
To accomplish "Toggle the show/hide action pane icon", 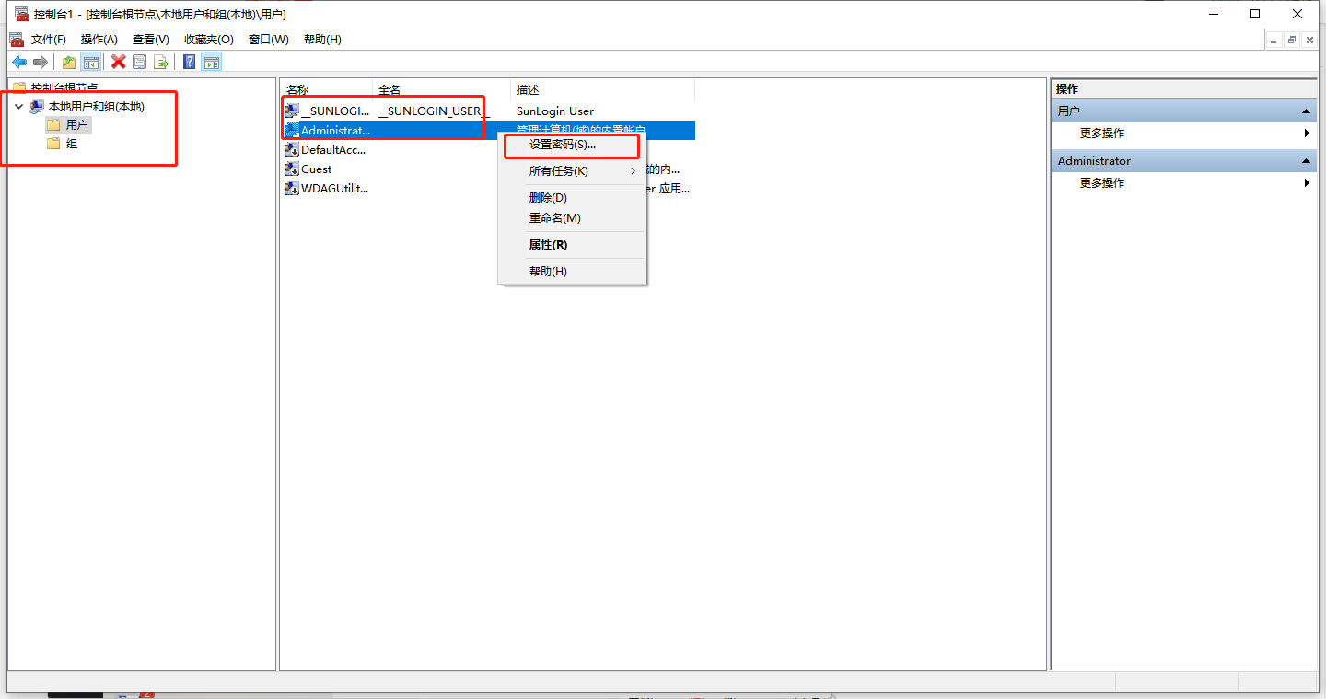I will (211, 62).
